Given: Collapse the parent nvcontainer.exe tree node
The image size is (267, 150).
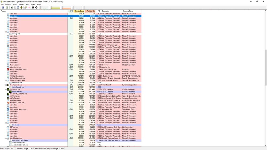Looking at the screenshot, I should click(x=6, y=89).
